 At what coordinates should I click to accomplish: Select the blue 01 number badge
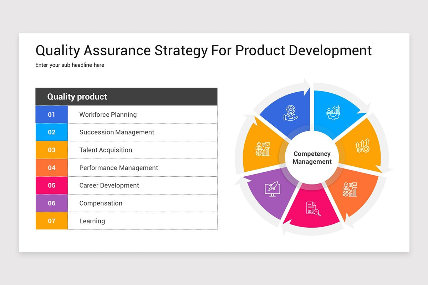pos(51,114)
